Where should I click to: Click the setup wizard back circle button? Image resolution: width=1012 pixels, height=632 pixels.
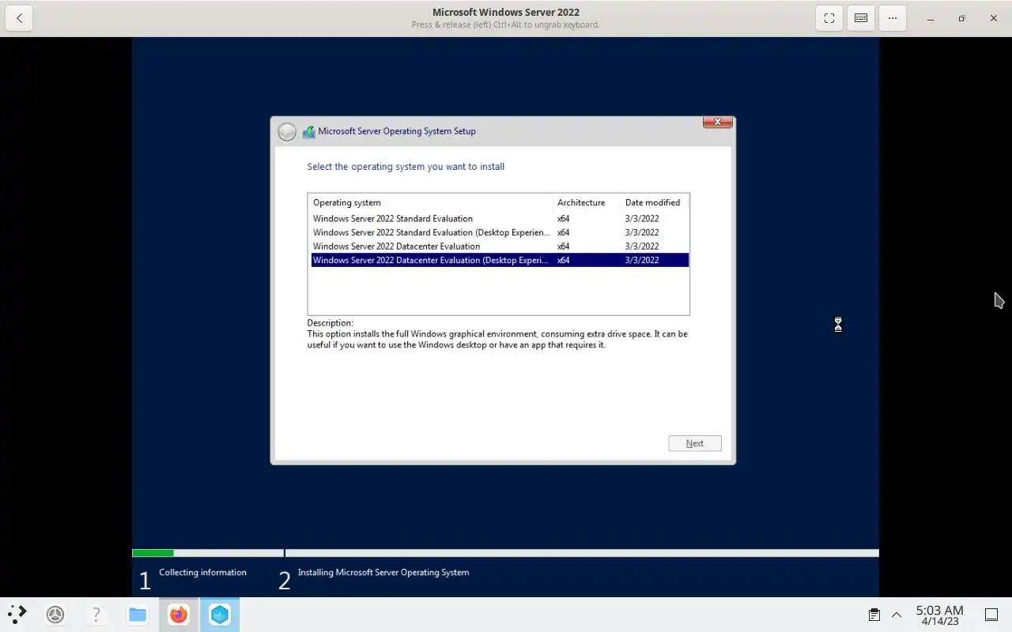pyautogui.click(x=287, y=132)
